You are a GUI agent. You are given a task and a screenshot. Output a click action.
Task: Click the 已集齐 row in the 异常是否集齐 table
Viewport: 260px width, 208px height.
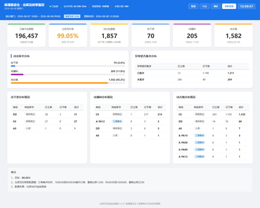point(192,73)
